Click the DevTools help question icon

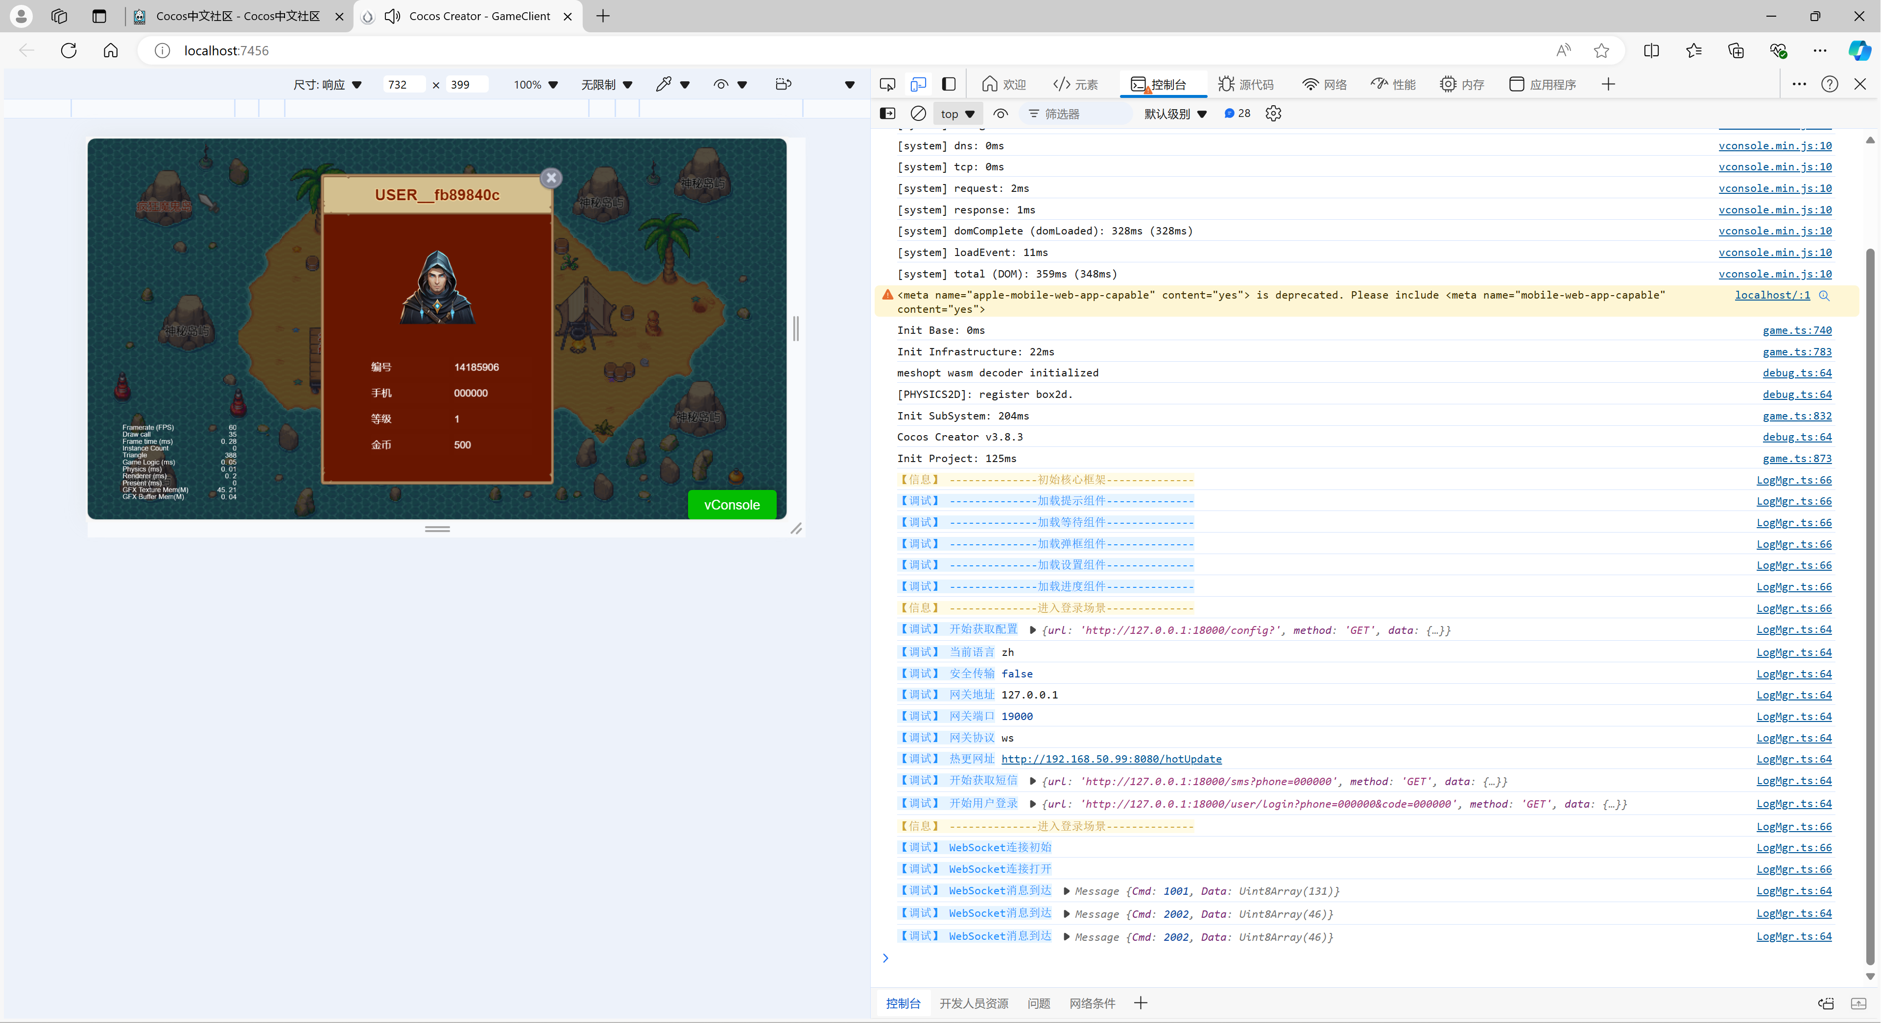pos(1829,84)
